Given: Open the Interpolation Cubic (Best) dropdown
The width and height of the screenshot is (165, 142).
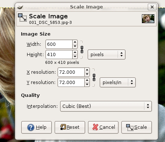Looking at the screenshot, I should [106, 106].
